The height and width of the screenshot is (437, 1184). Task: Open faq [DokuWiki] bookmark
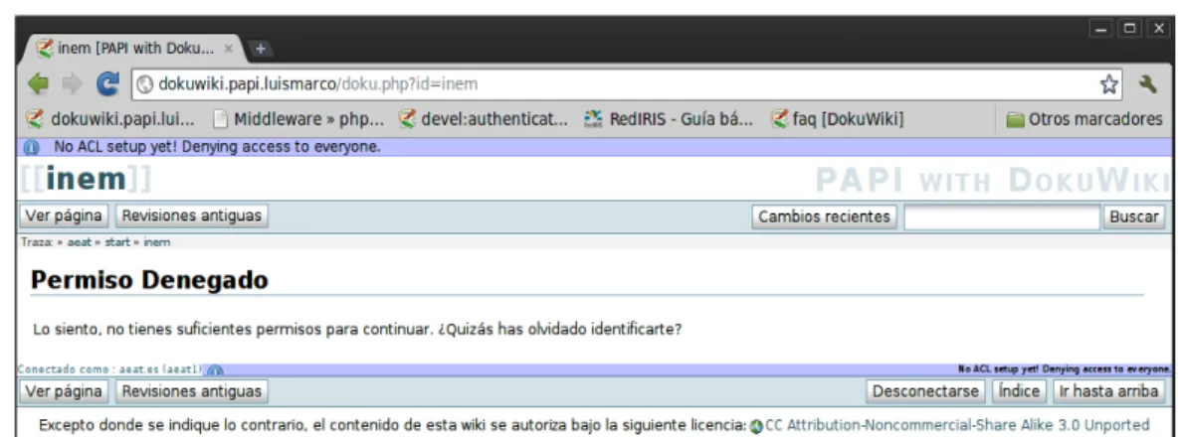tap(837, 119)
